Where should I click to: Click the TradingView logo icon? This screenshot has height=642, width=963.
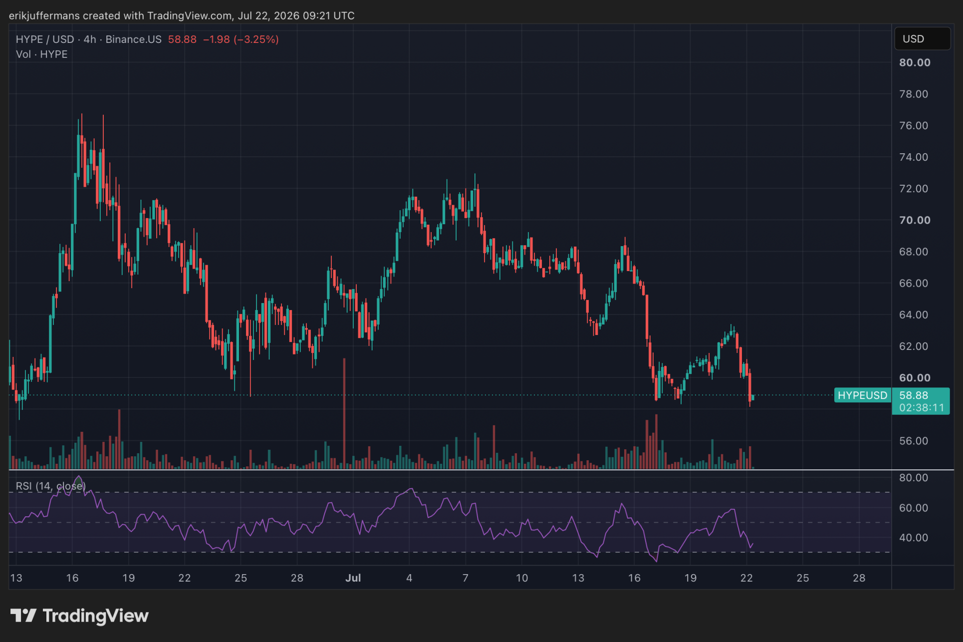(x=23, y=615)
